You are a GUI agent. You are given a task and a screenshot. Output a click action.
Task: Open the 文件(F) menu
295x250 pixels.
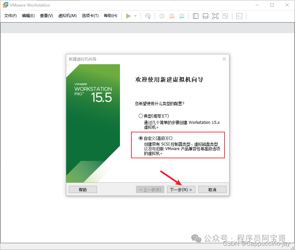(10, 16)
